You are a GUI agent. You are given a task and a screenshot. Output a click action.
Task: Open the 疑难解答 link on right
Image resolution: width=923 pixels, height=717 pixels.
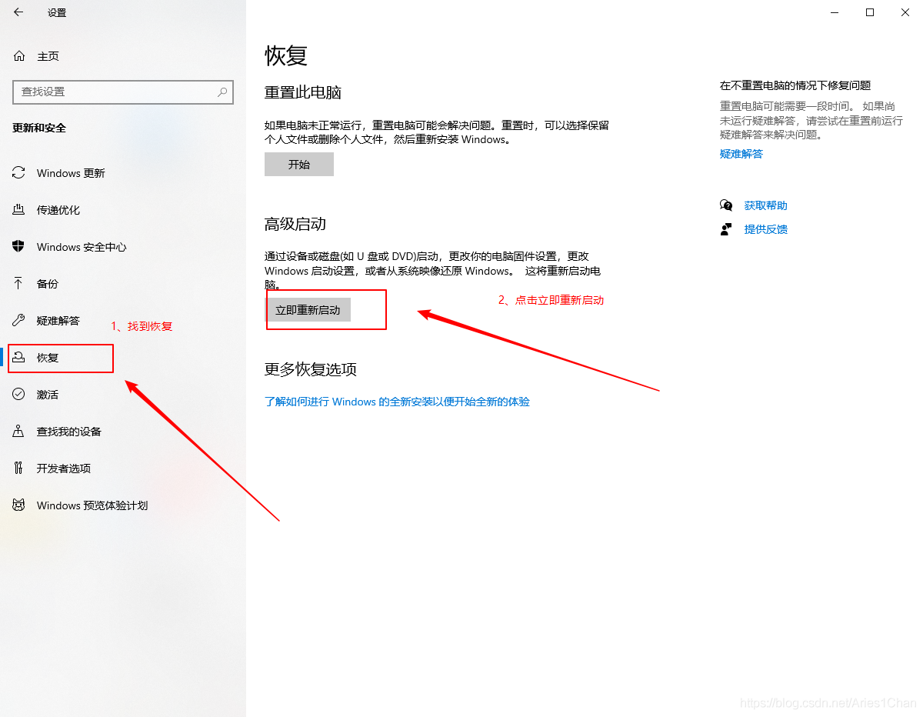(x=741, y=154)
